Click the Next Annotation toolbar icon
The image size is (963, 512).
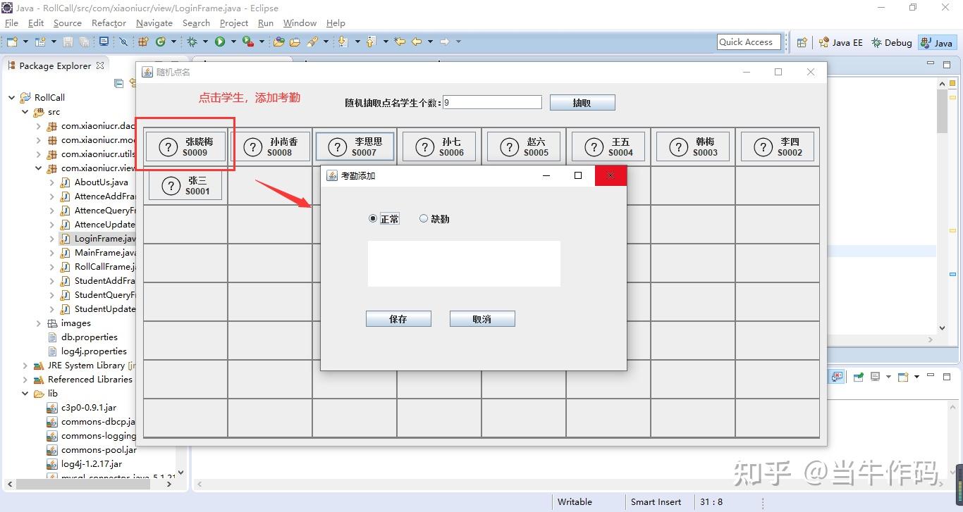pos(343,42)
